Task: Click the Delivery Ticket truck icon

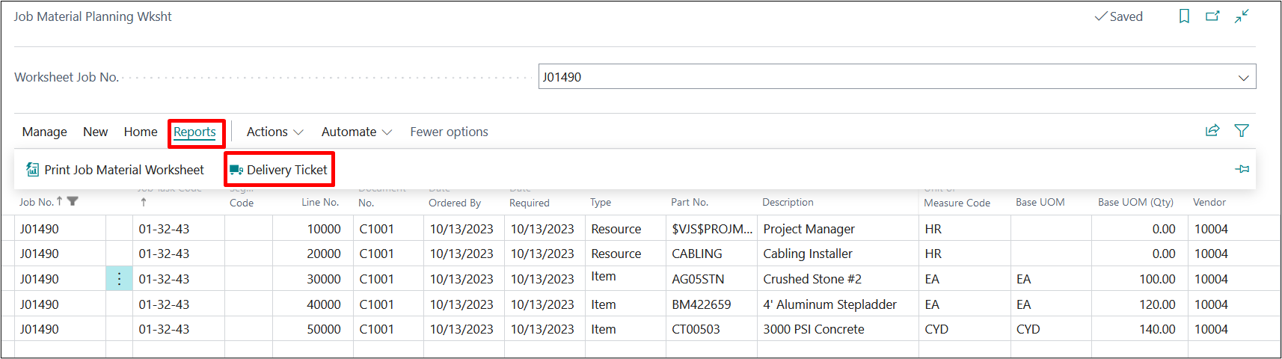Action: click(x=236, y=171)
